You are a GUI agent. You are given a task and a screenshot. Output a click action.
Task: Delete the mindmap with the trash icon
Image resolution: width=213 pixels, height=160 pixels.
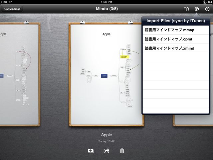pyautogui.click(x=122, y=151)
